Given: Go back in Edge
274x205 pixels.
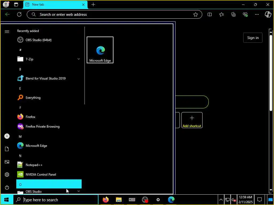Looking at the screenshot, I should click(7, 14).
